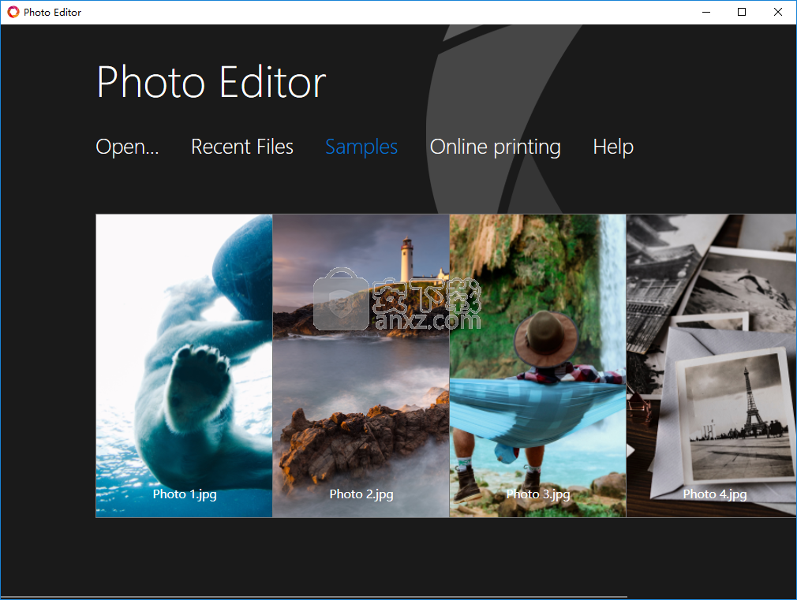This screenshot has height=600, width=797.
Task: Select the Samples tab
Action: click(361, 147)
